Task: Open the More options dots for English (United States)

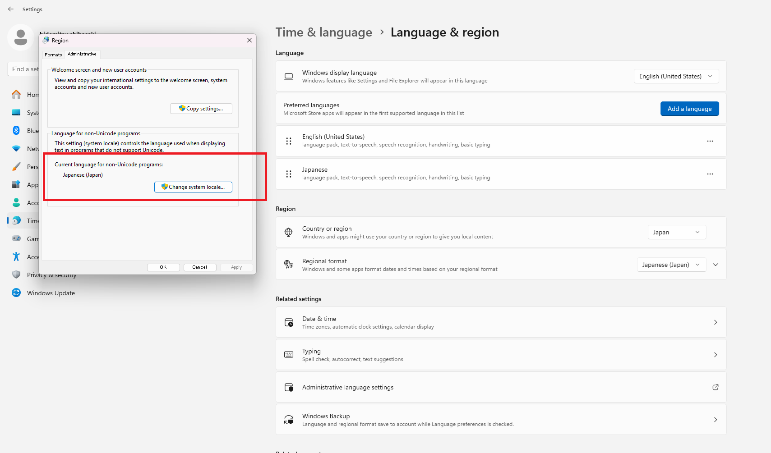Action: [x=710, y=141]
